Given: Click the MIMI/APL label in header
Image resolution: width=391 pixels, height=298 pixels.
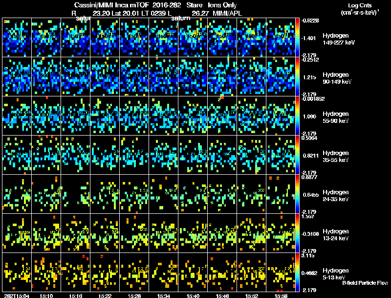Looking at the screenshot, I should pyautogui.click(x=227, y=13).
